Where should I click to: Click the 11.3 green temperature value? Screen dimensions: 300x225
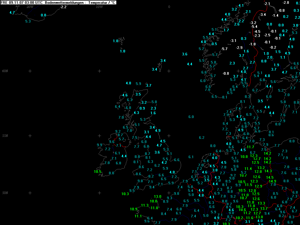pos(145,205)
